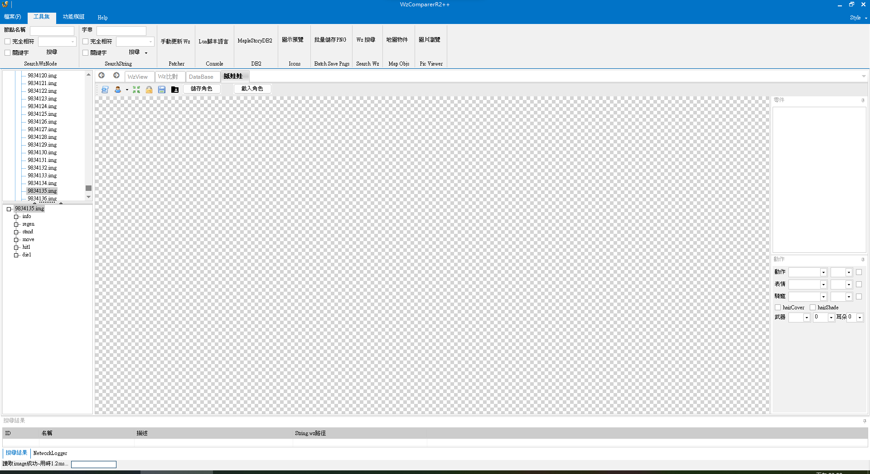Viewport: 870px width, 474px height.
Task: Focus the 節點名稱 input field
Action: click(52, 31)
